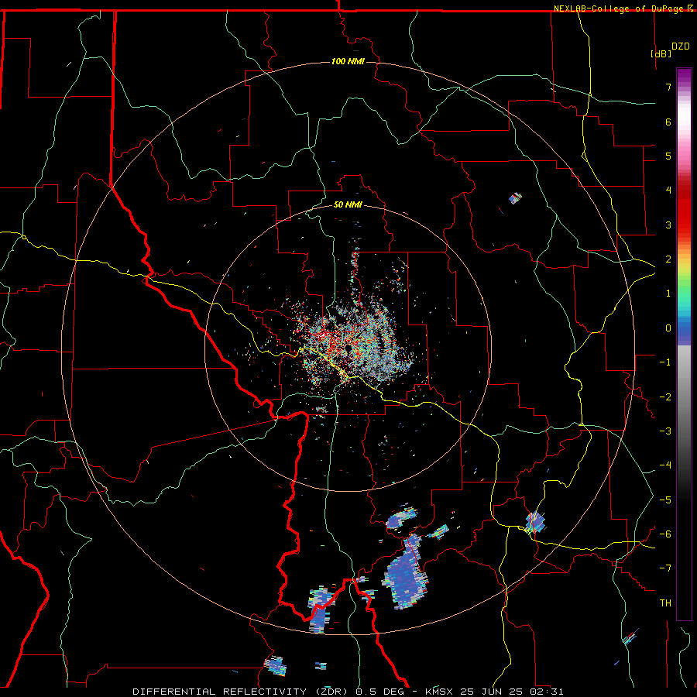
Task: Click the "50 NMI" range ring label
Action: coord(348,204)
